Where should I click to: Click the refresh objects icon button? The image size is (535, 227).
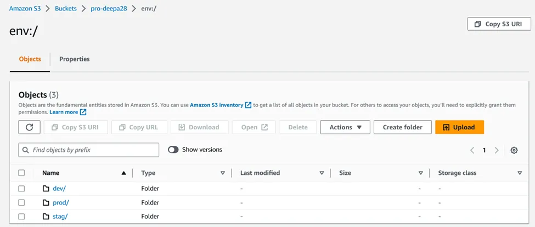coord(29,127)
